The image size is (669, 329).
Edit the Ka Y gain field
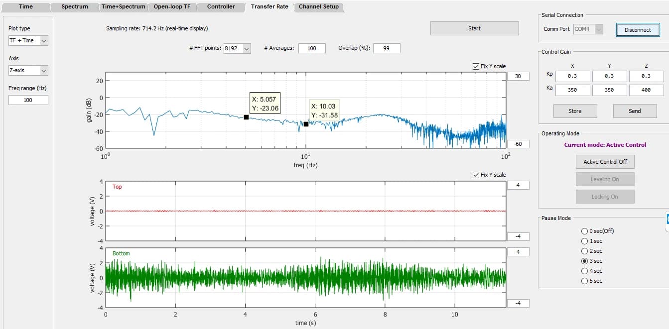click(x=609, y=90)
